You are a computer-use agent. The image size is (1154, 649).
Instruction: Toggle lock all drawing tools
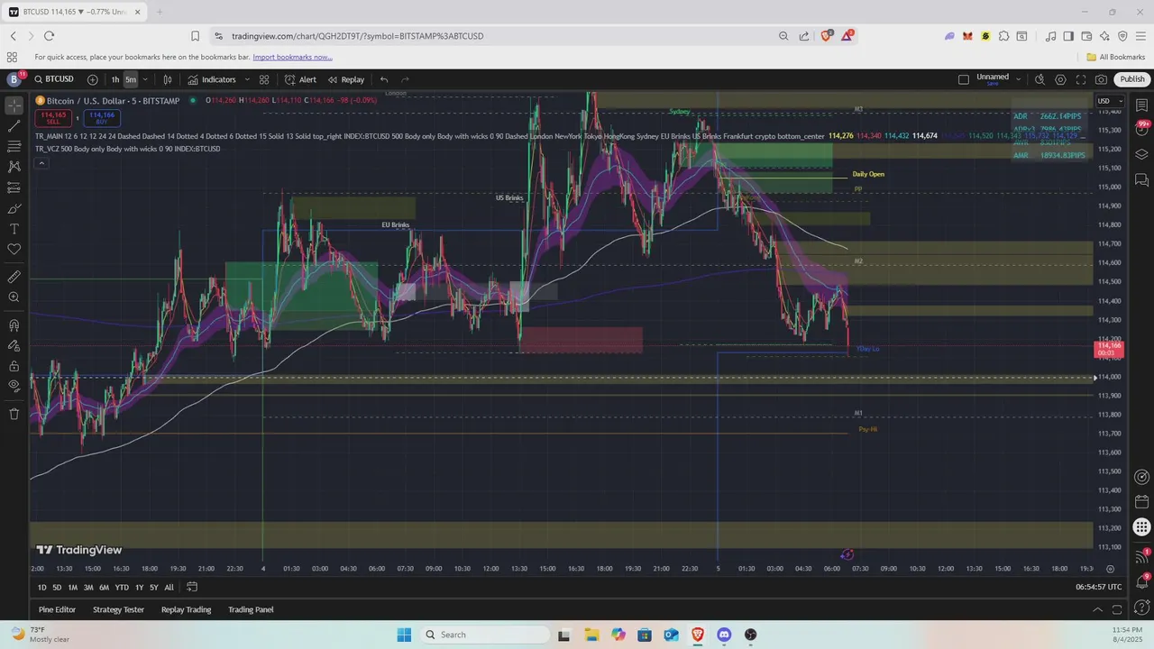pyautogui.click(x=14, y=366)
